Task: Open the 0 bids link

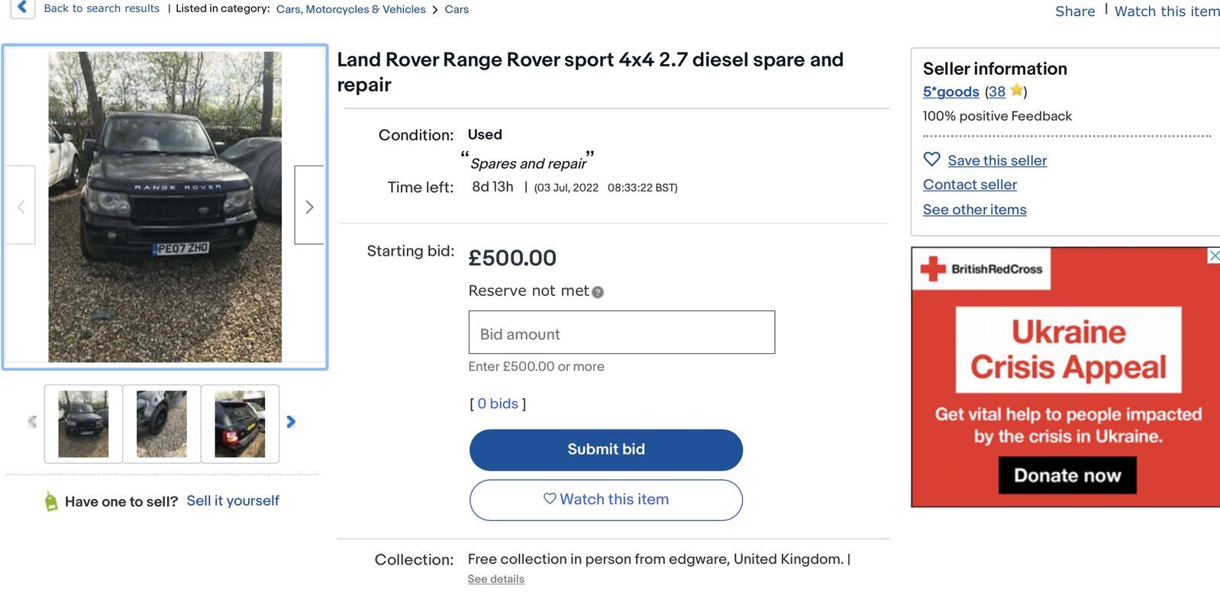Action: (498, 404)
